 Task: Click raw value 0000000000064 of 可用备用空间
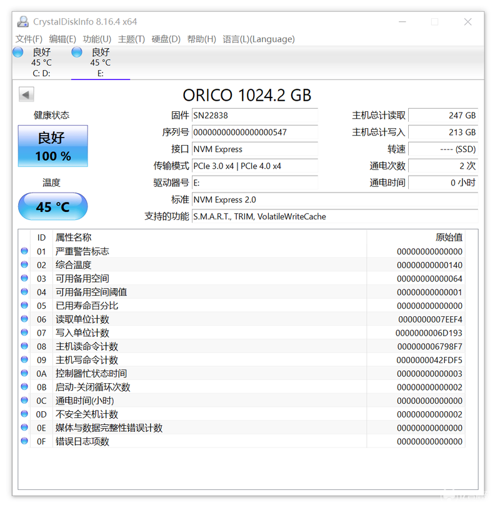(x=429, y=279)
